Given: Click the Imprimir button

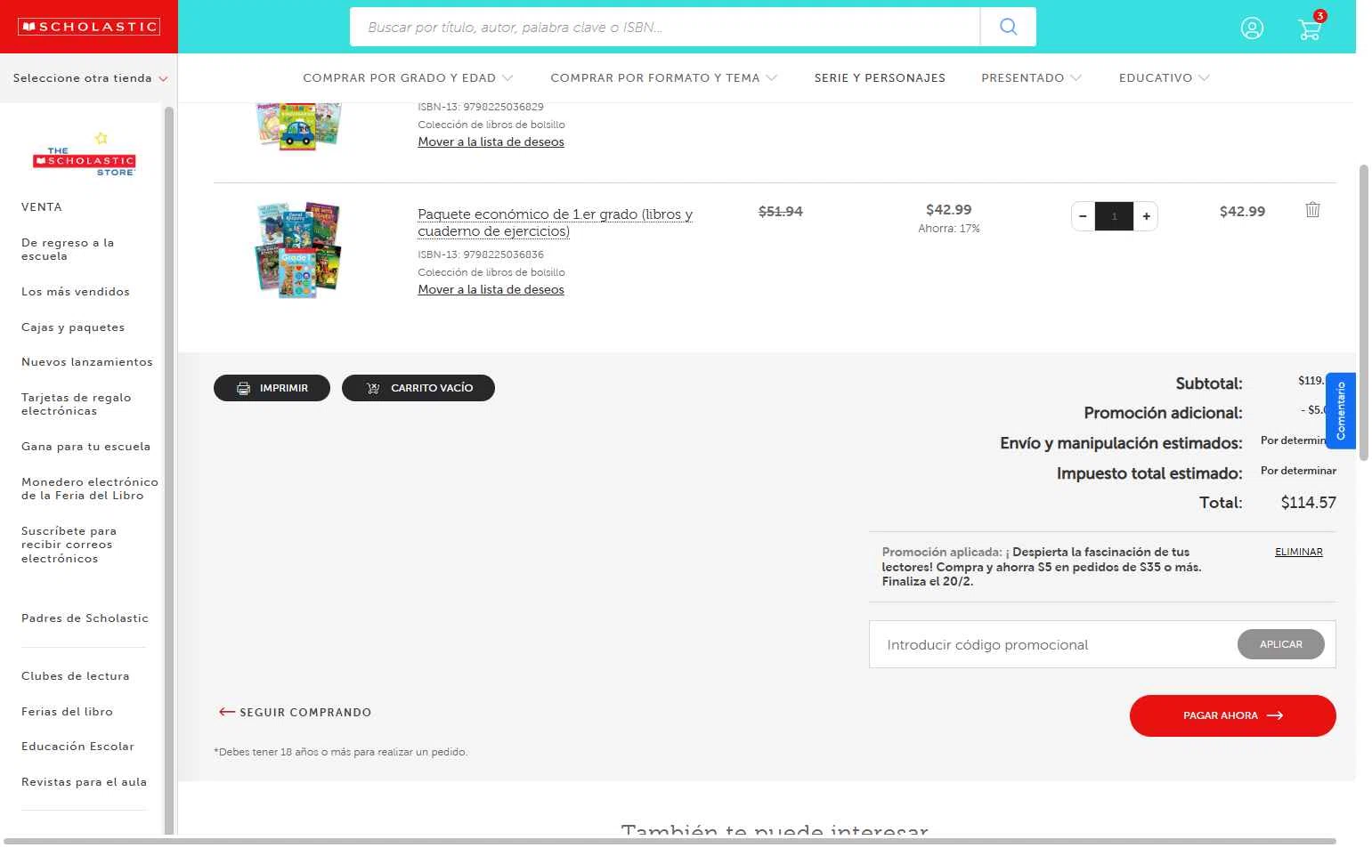Looking at the screenshot, I should [272, 388].
